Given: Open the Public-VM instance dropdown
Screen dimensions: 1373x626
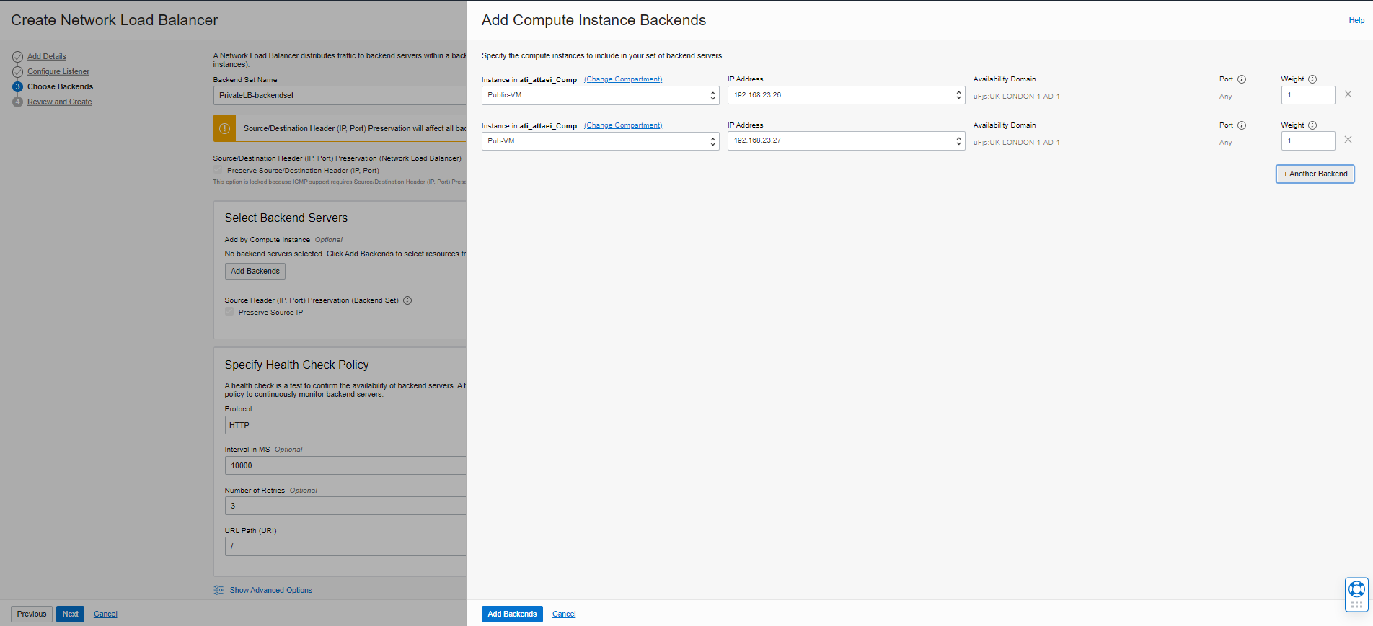Looking at the screenshot, I should 600,95.
